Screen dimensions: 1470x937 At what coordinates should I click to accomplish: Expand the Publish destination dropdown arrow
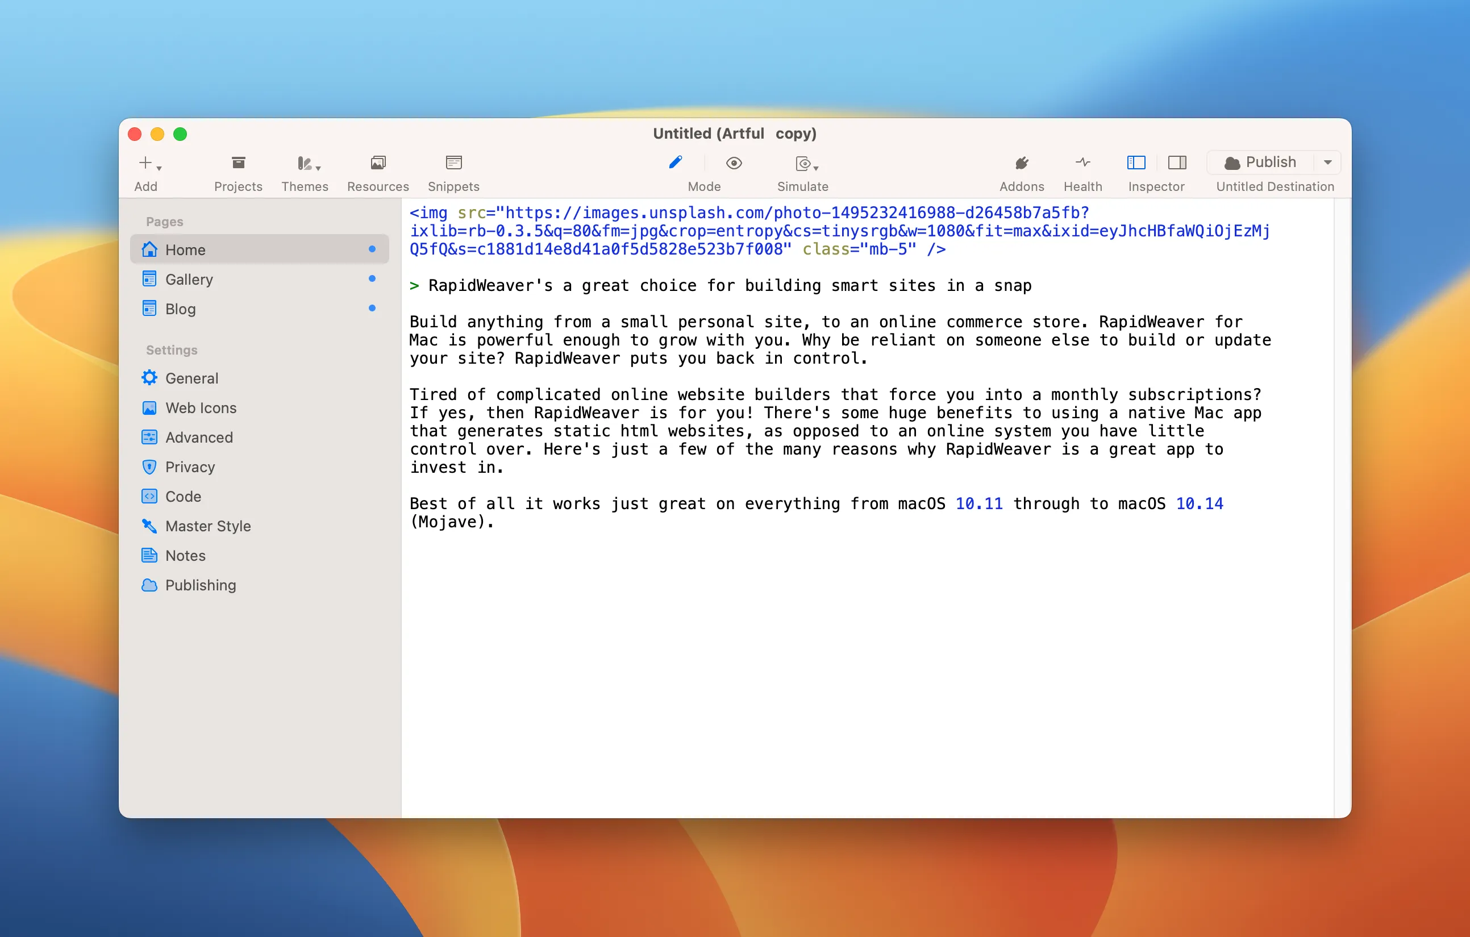(x=1327, y=163)
